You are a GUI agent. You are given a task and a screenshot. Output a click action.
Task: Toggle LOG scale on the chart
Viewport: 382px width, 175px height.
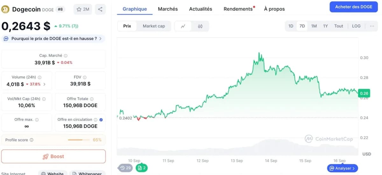pos(356,26)
